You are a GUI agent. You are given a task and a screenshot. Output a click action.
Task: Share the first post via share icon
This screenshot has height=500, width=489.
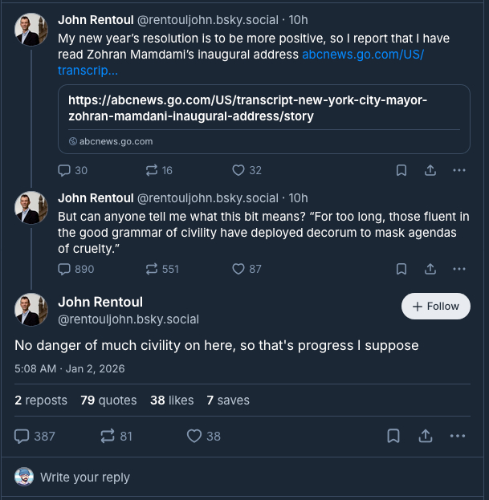(430, 170)
